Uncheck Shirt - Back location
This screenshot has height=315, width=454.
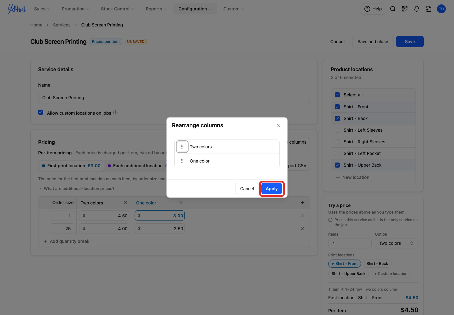[337, 118]
